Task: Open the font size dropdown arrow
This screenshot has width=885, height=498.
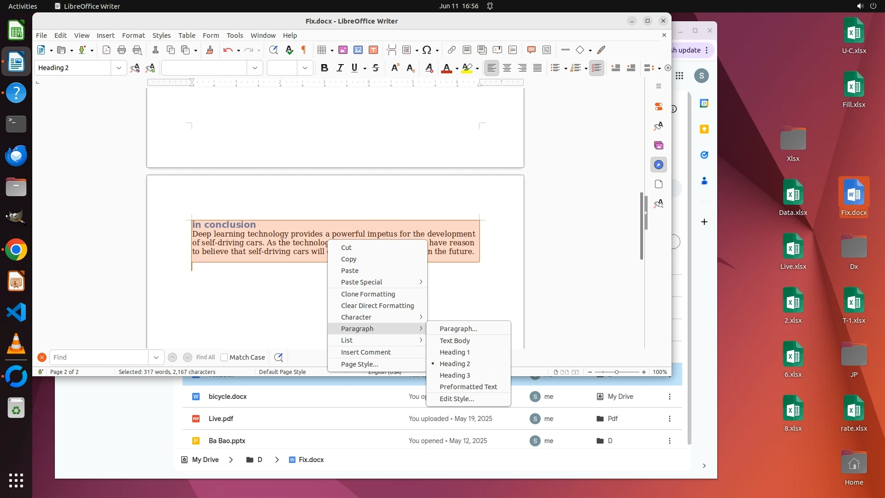Action: tap(305, 68)
